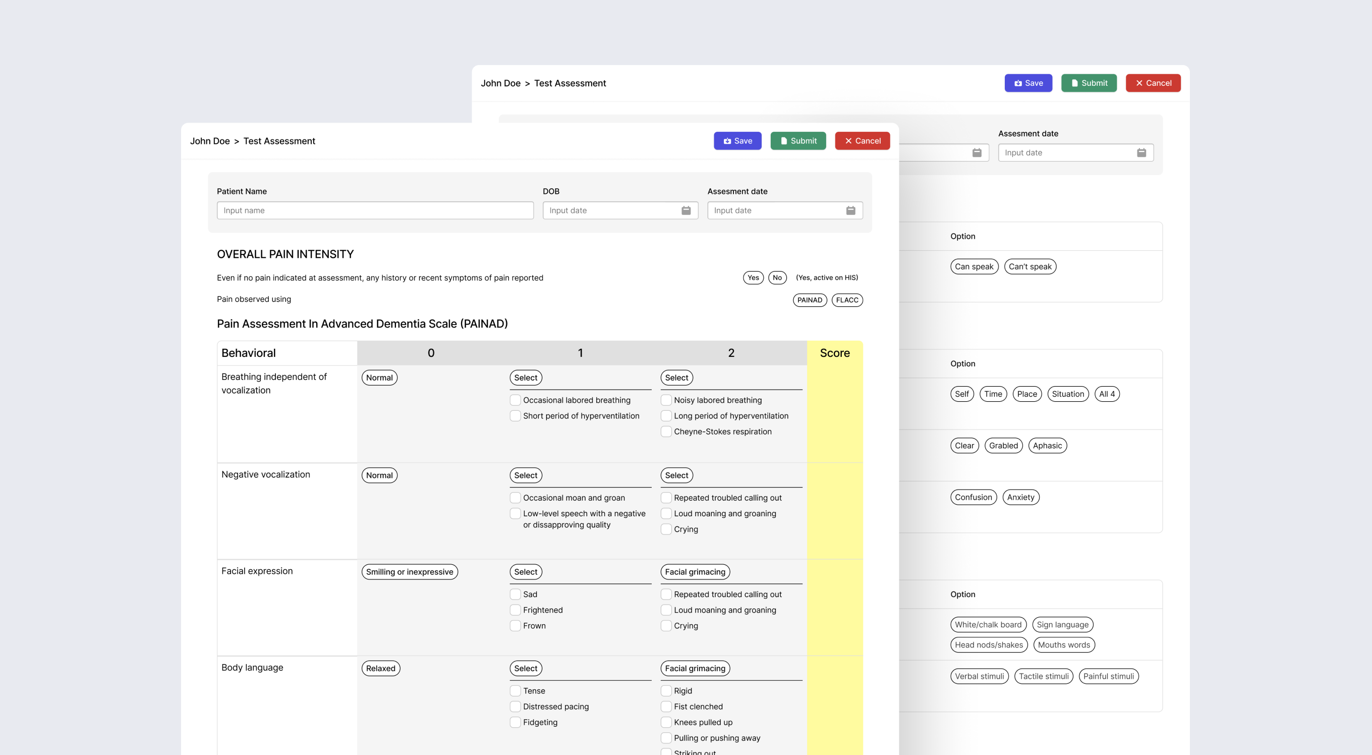Tick the Frown checkbox

(515, 625)
